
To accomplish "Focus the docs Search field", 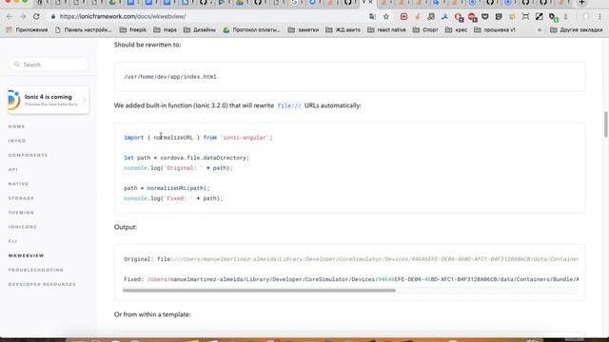I will (49, 65).
